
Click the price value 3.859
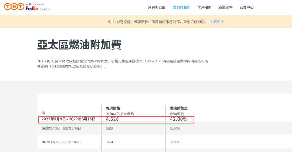point(109,128)
